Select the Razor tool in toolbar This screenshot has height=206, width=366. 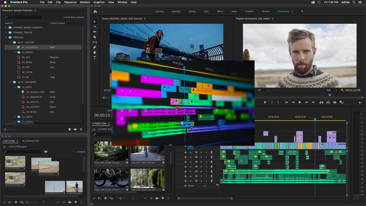point(95,37)
